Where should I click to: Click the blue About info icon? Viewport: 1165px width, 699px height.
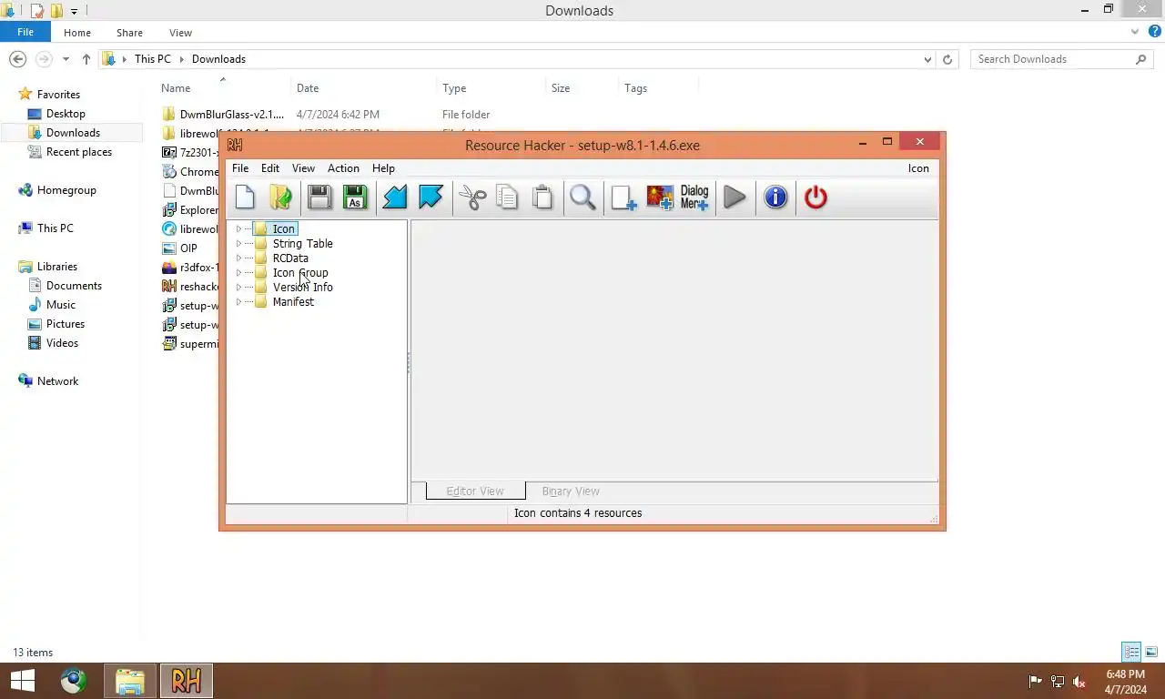pyautogui.click(x=775, y=198)
